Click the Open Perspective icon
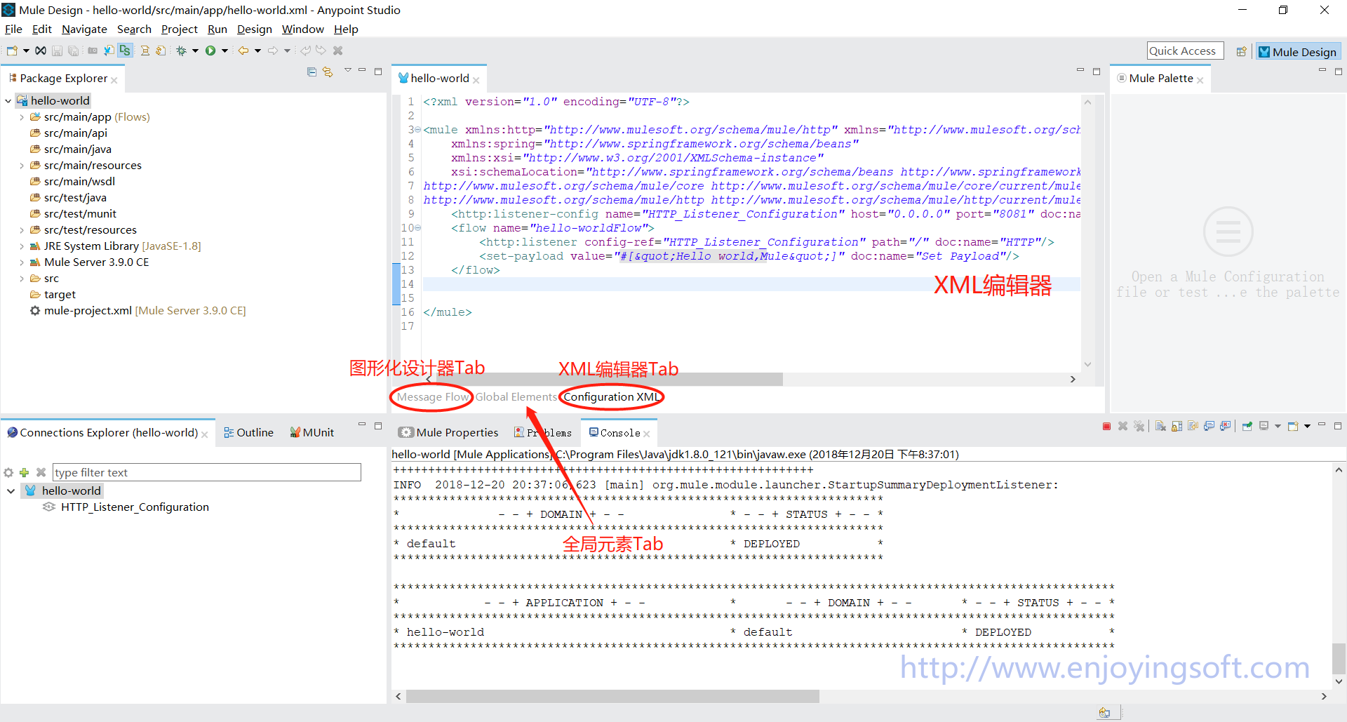The height and width of the screenshot is (722, 1347). 1241,51
